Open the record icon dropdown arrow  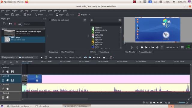114,57
